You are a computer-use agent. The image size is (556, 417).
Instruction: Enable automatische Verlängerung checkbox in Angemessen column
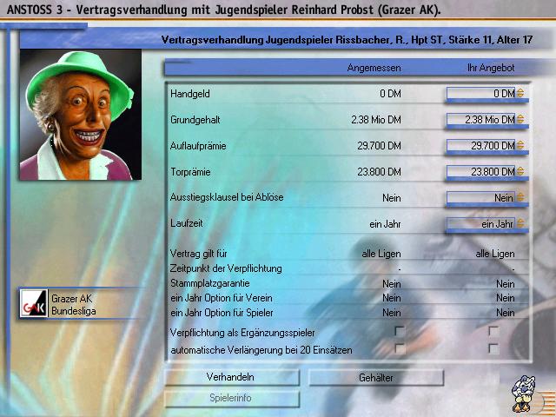400,348
